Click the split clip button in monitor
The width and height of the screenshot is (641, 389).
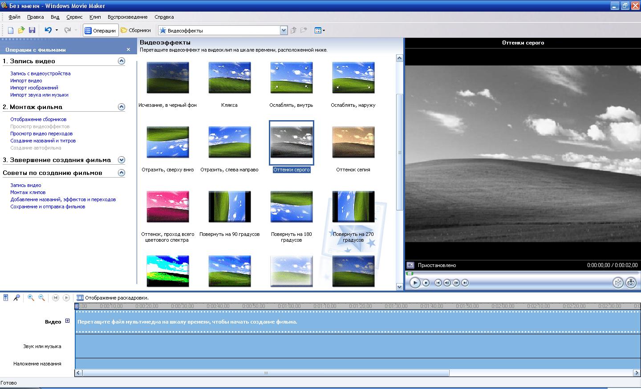618,283
